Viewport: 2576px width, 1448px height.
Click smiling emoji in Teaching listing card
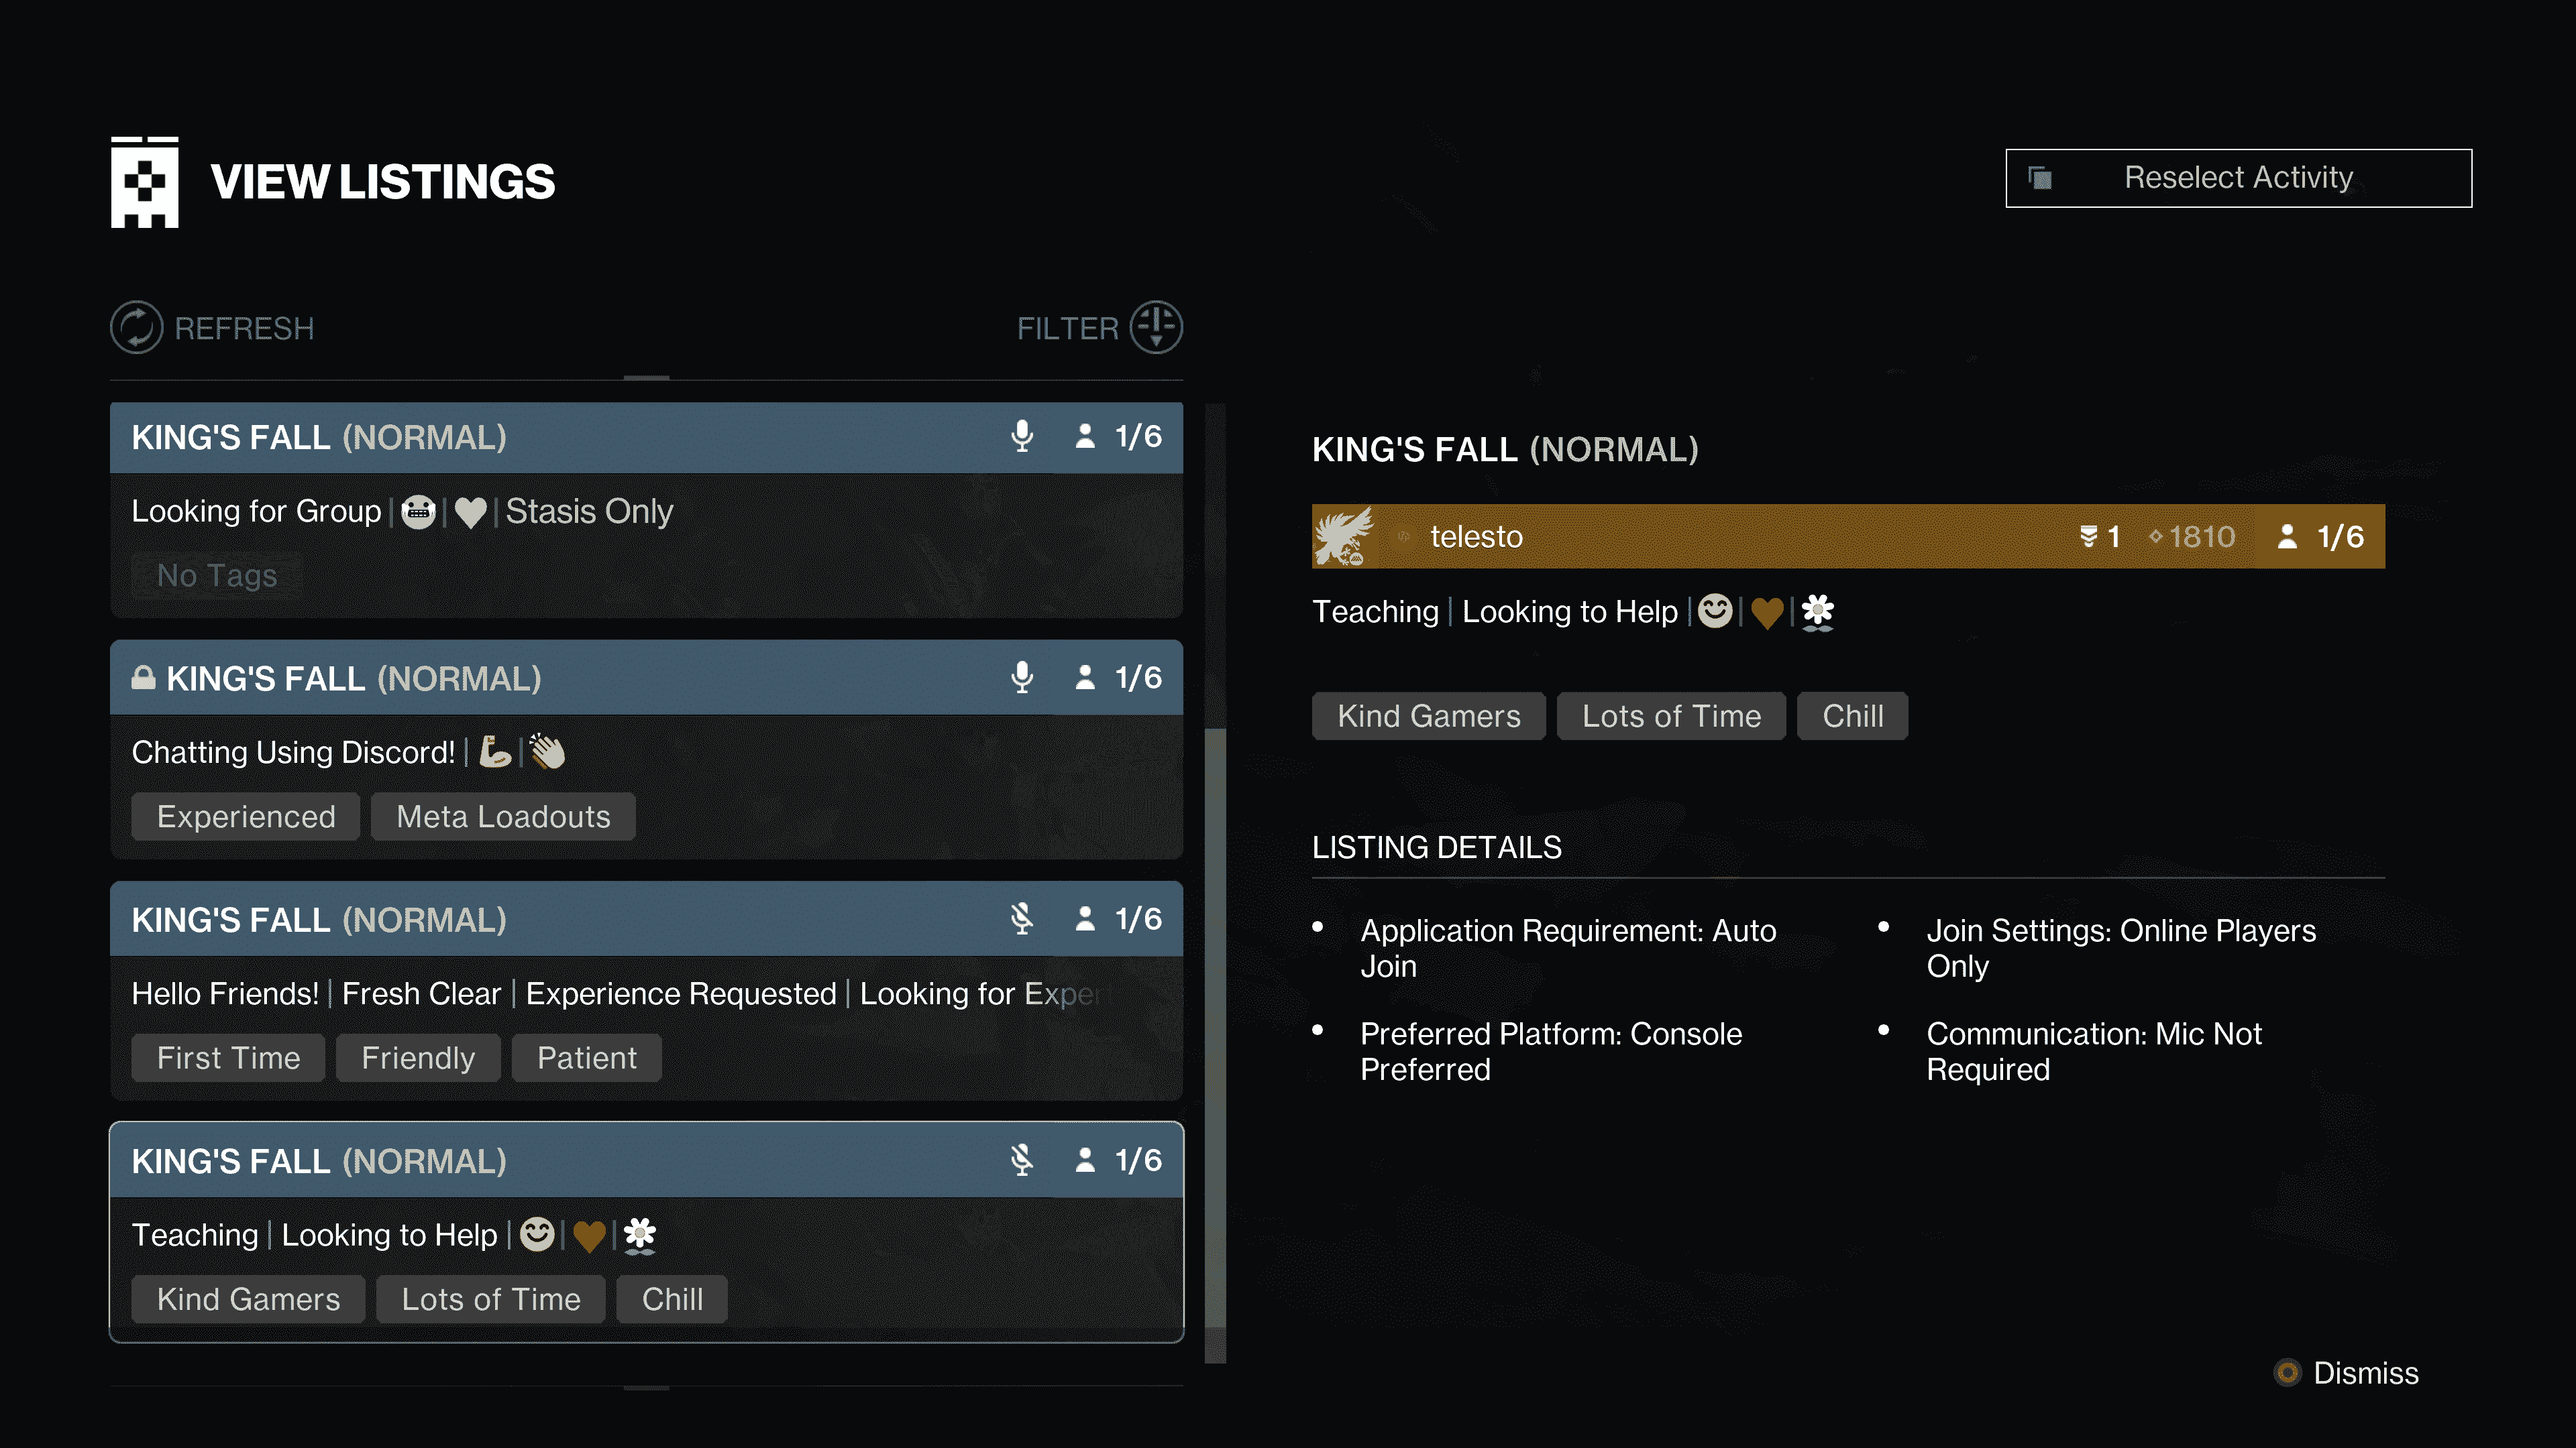pyautogui.click(x=537, y=1234)
